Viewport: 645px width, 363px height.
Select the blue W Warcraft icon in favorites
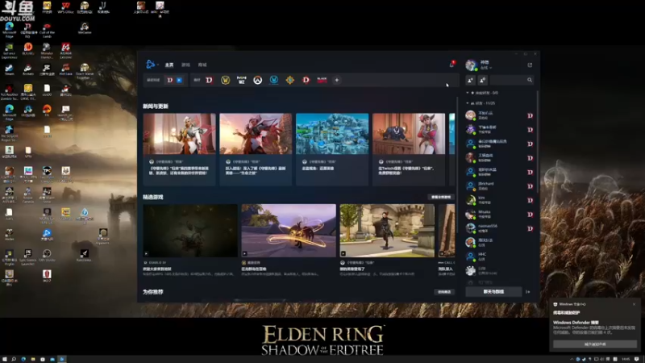pos(274,80)
